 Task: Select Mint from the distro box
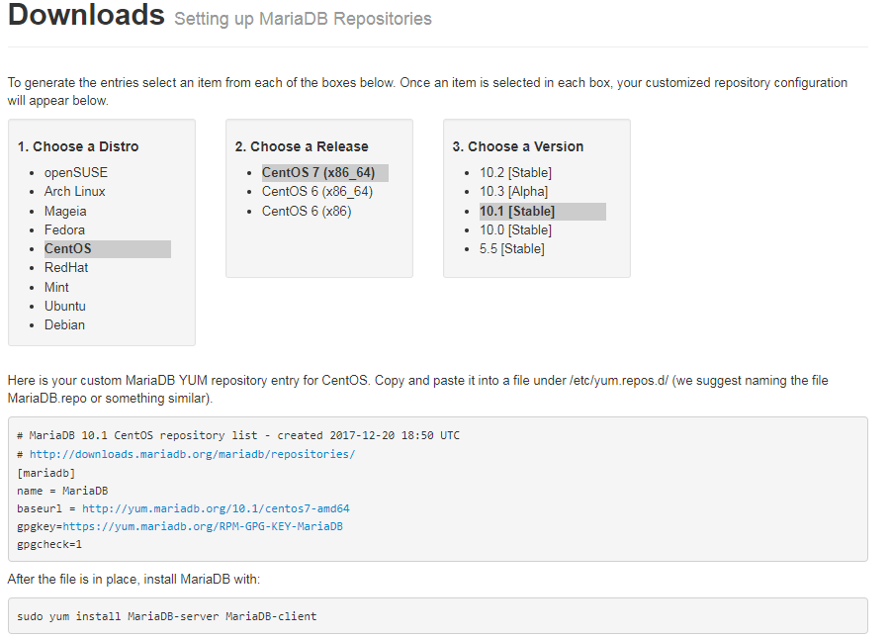click(x=56, y=287)
